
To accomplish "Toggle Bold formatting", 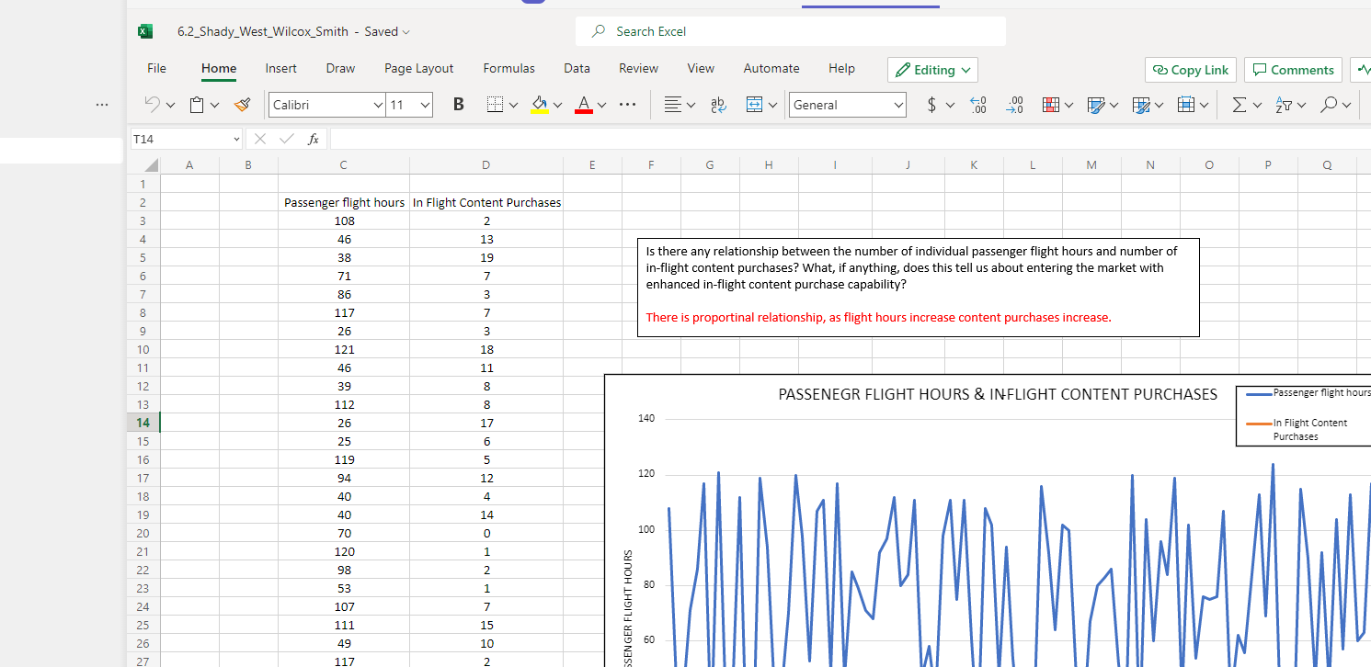I will [458, 105].
